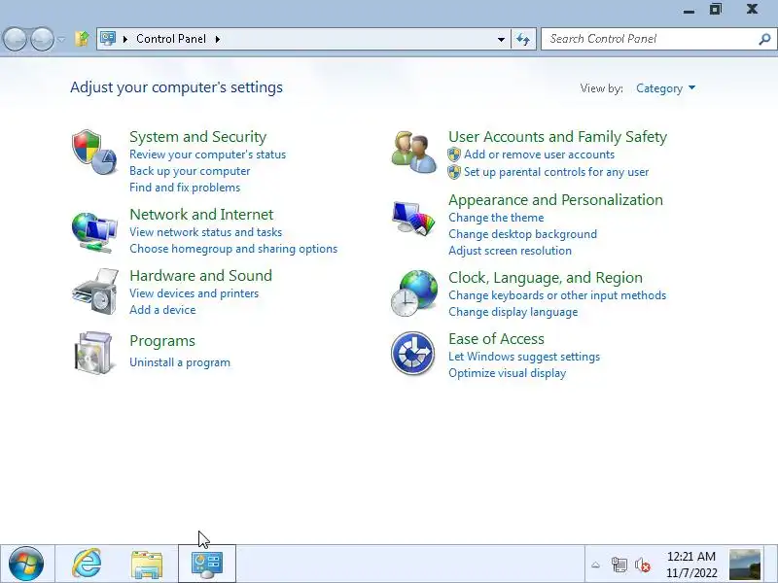Screen dimensions: 778x583
Task: Click Let Windows suggest settings
Action: [524, 357]
